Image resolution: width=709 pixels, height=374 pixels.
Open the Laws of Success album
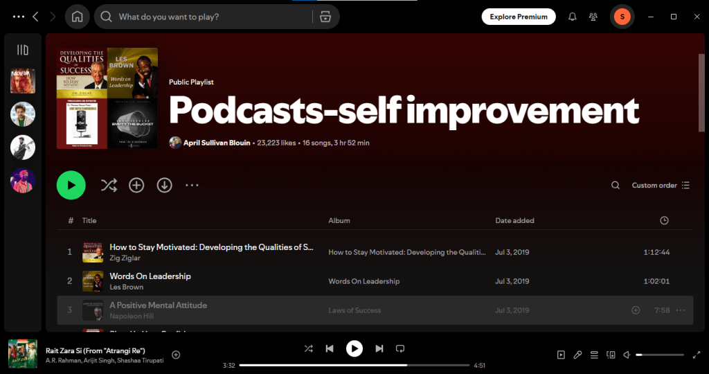(354, 310)
